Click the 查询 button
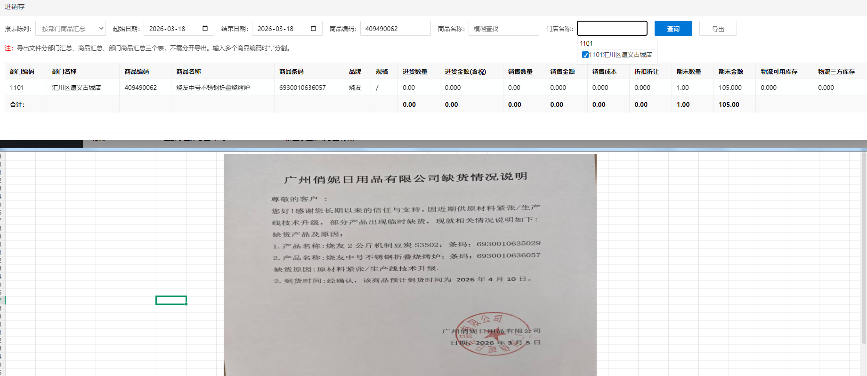The image size is (867, 376). pyautogui.click(x=673, y=29)
